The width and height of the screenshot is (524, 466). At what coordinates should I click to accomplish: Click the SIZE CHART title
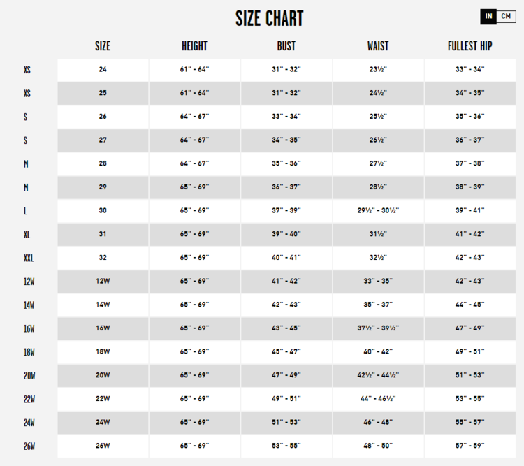(269, 19)
